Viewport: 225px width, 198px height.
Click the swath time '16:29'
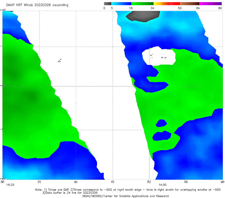point(10,185)
